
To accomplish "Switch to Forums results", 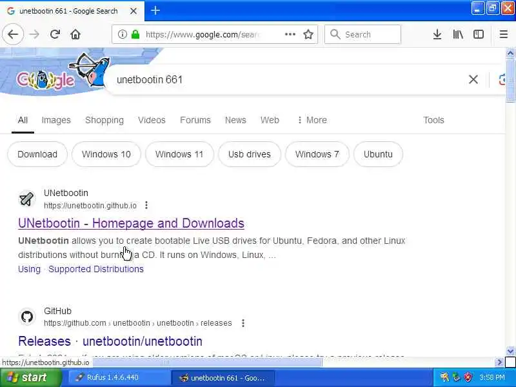I will coord(195,120).
